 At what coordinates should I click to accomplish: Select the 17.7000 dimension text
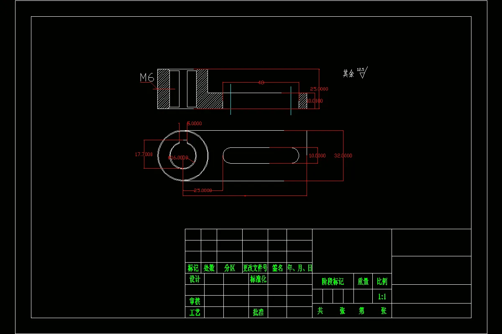coord(143,154)
